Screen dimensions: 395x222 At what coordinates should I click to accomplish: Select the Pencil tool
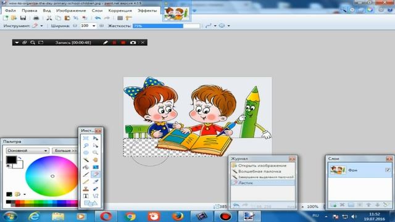(x=86, y=181)
